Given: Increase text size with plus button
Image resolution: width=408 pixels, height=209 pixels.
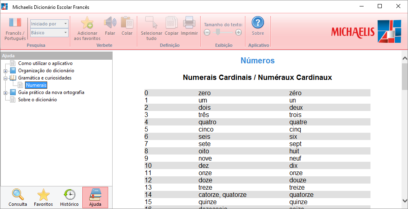Looking at the screenshot, I should click(x=239, y=33).
